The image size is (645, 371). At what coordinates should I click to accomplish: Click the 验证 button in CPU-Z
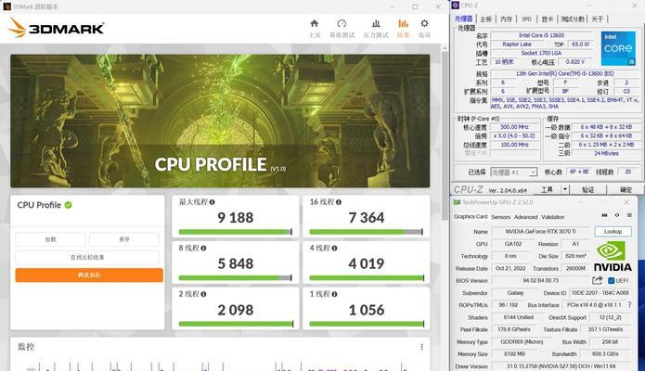coord(588,189)
